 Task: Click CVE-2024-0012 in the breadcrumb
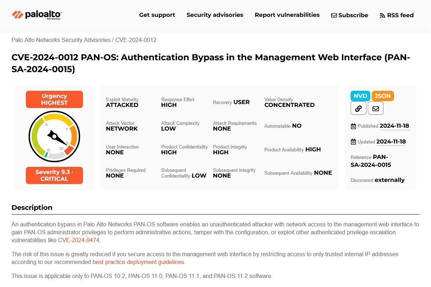pos(136,40)
